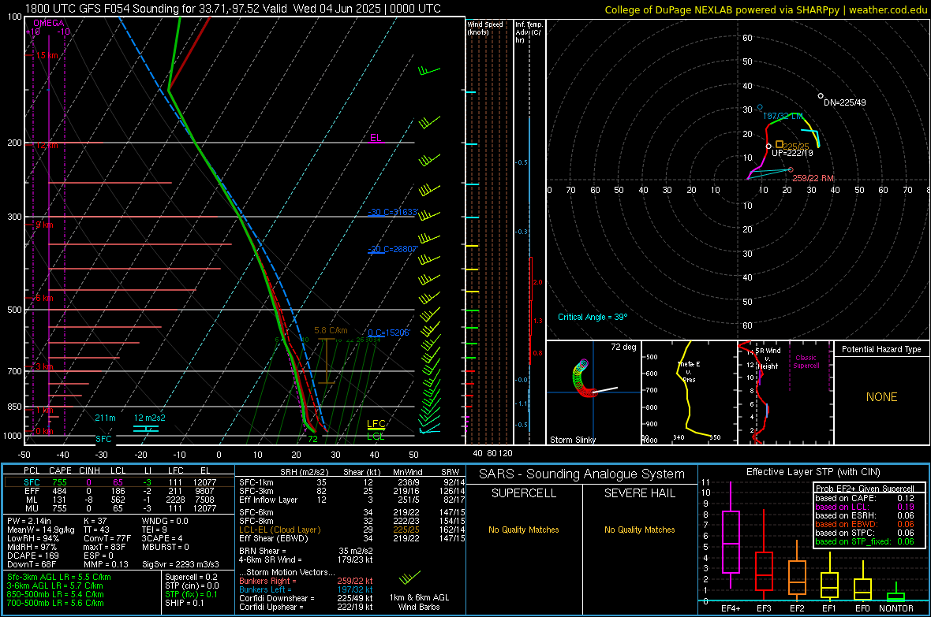
Task: Click the Bunkers Left = 197/32 kt line
Action: [306, 589]
